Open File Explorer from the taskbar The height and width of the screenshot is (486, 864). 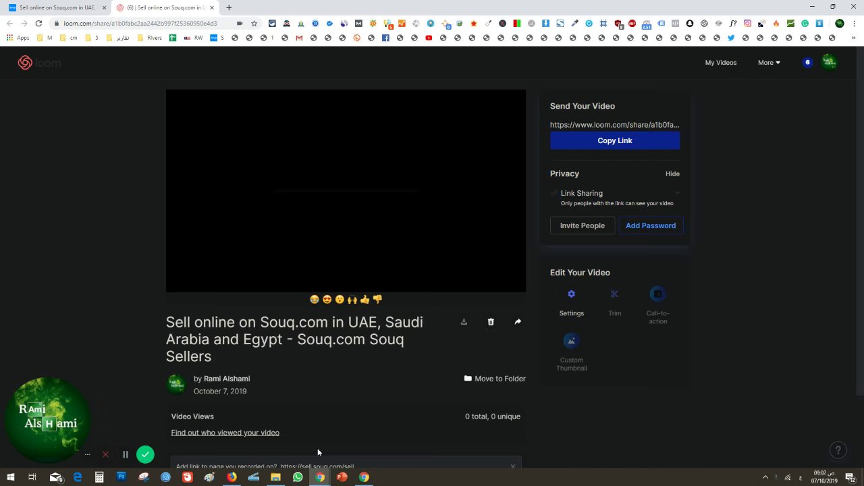275,477
